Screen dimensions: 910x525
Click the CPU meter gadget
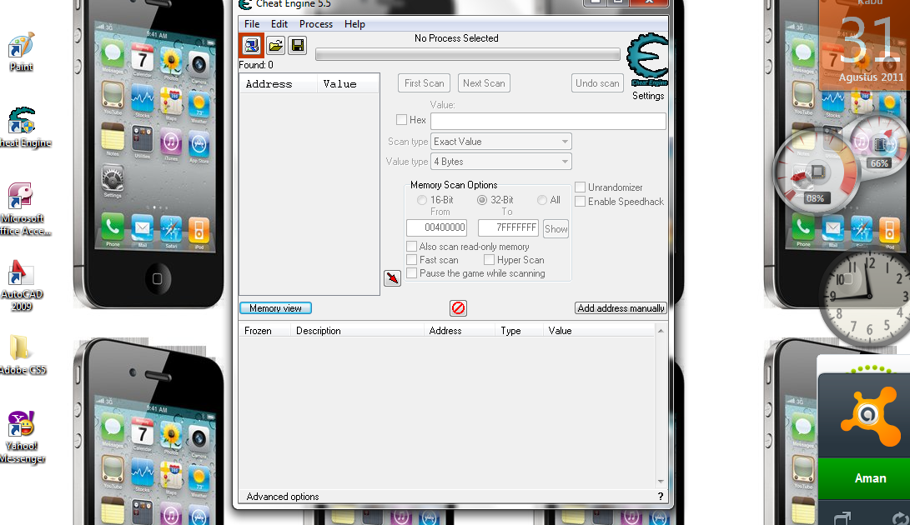[x=816, y=172]
